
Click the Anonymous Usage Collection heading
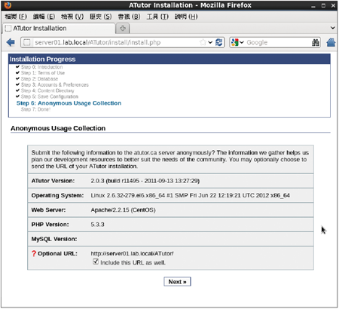click(58, 128)
